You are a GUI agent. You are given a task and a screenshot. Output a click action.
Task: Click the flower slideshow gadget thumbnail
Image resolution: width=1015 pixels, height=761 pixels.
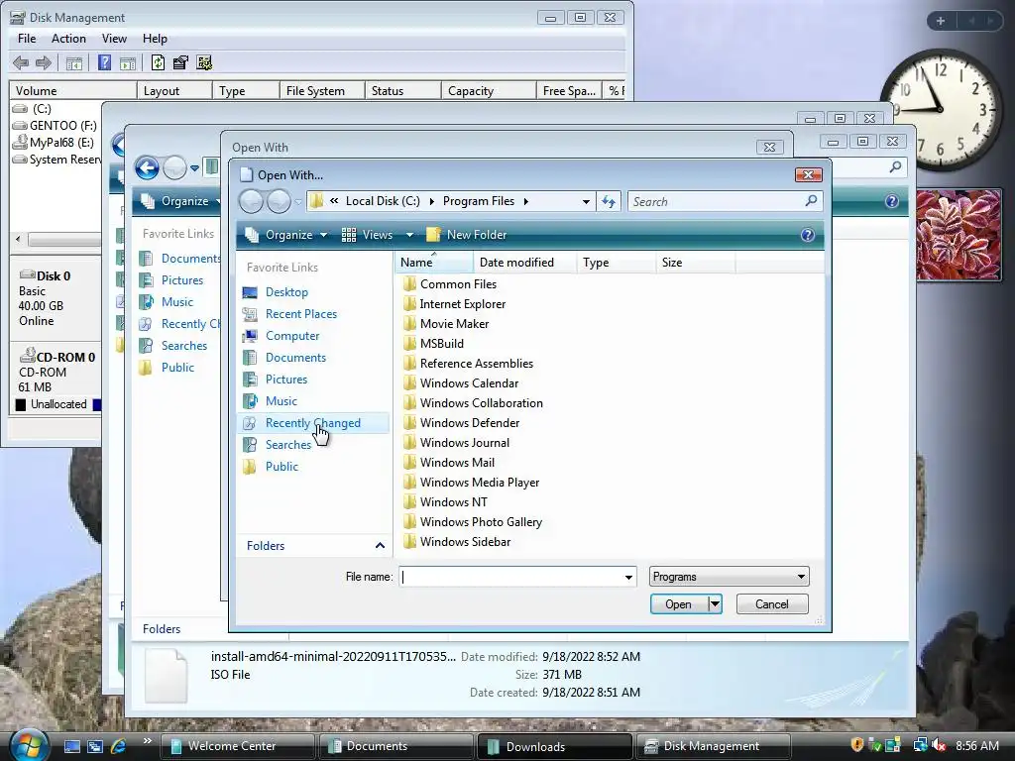pos(959,235)
